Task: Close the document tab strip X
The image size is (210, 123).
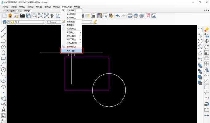Action: [x=209, y=10]
